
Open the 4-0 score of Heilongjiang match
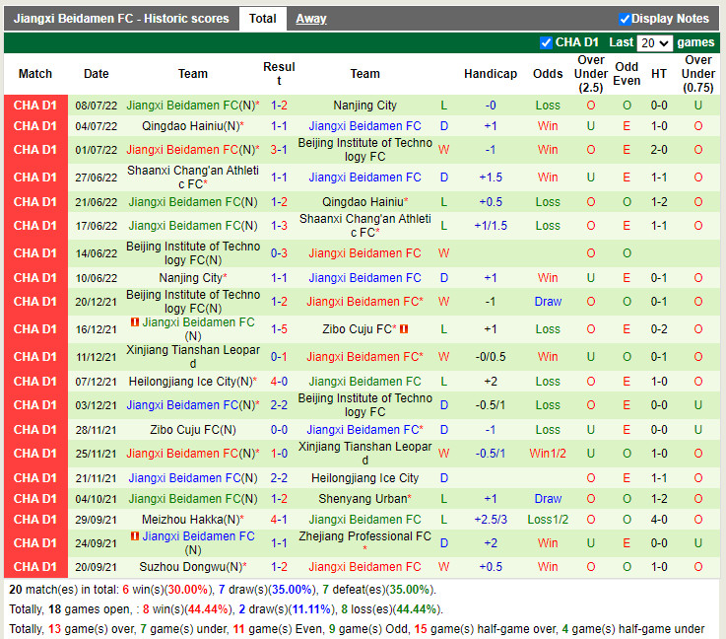279,382
